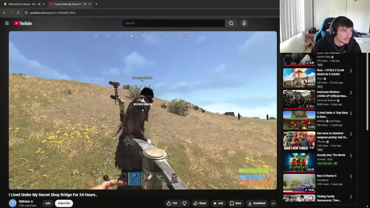The image size is (370, 208).
Task: Open options for Scooby-doo: The Movie
Action: pyautogui.click(x=351, y=155)
